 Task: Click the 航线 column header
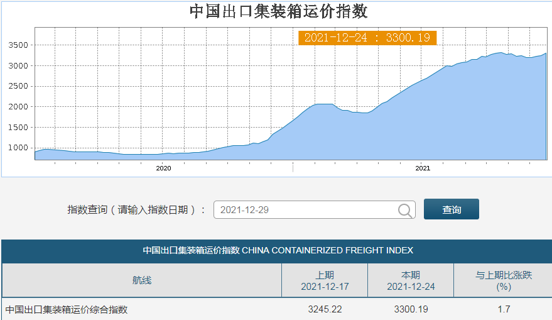click(142, 280)
